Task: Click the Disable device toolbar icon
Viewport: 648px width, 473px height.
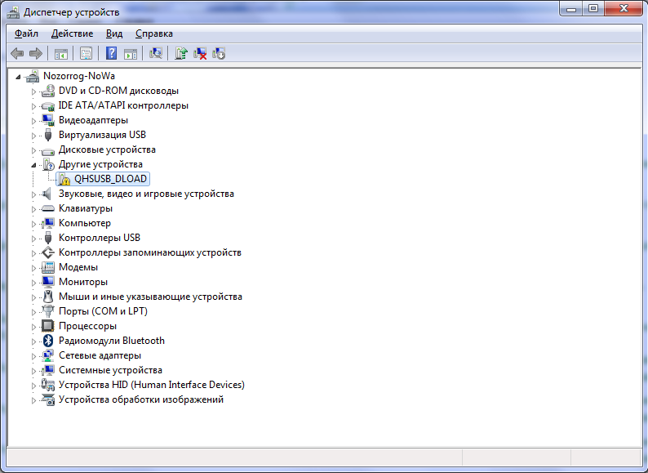Action: click(x=219, y=54)
